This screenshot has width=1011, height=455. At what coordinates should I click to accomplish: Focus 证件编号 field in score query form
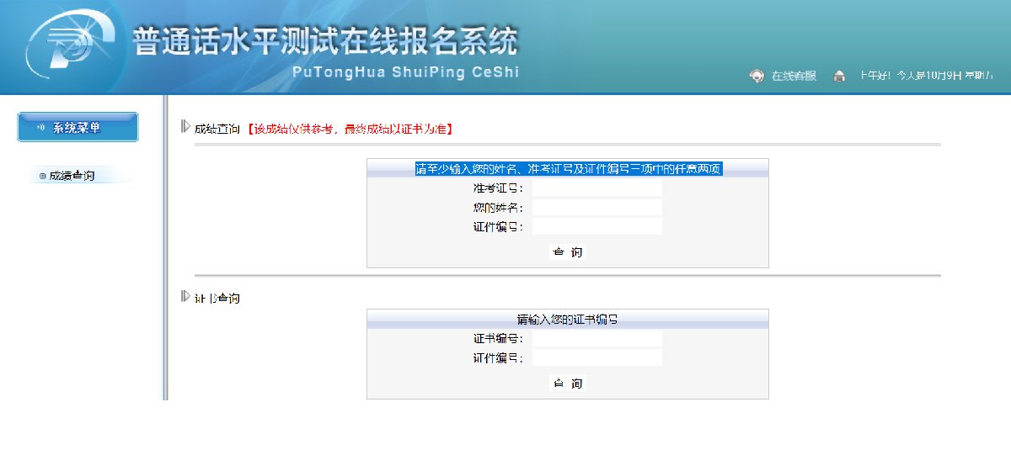(597, 226)
